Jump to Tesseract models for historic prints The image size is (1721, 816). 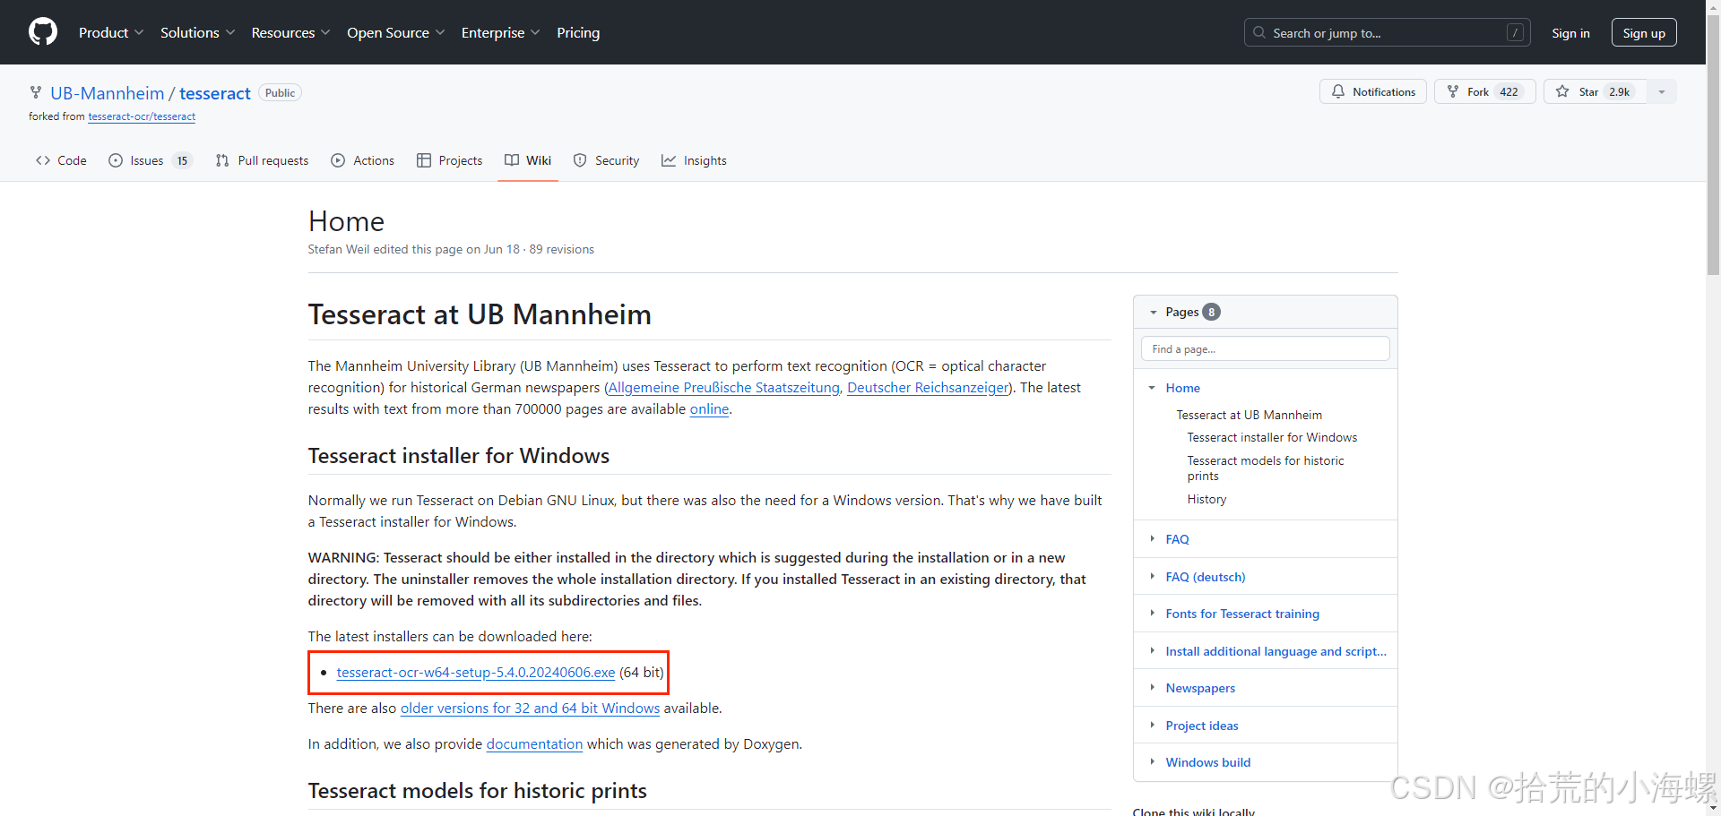pos(1266,468)
